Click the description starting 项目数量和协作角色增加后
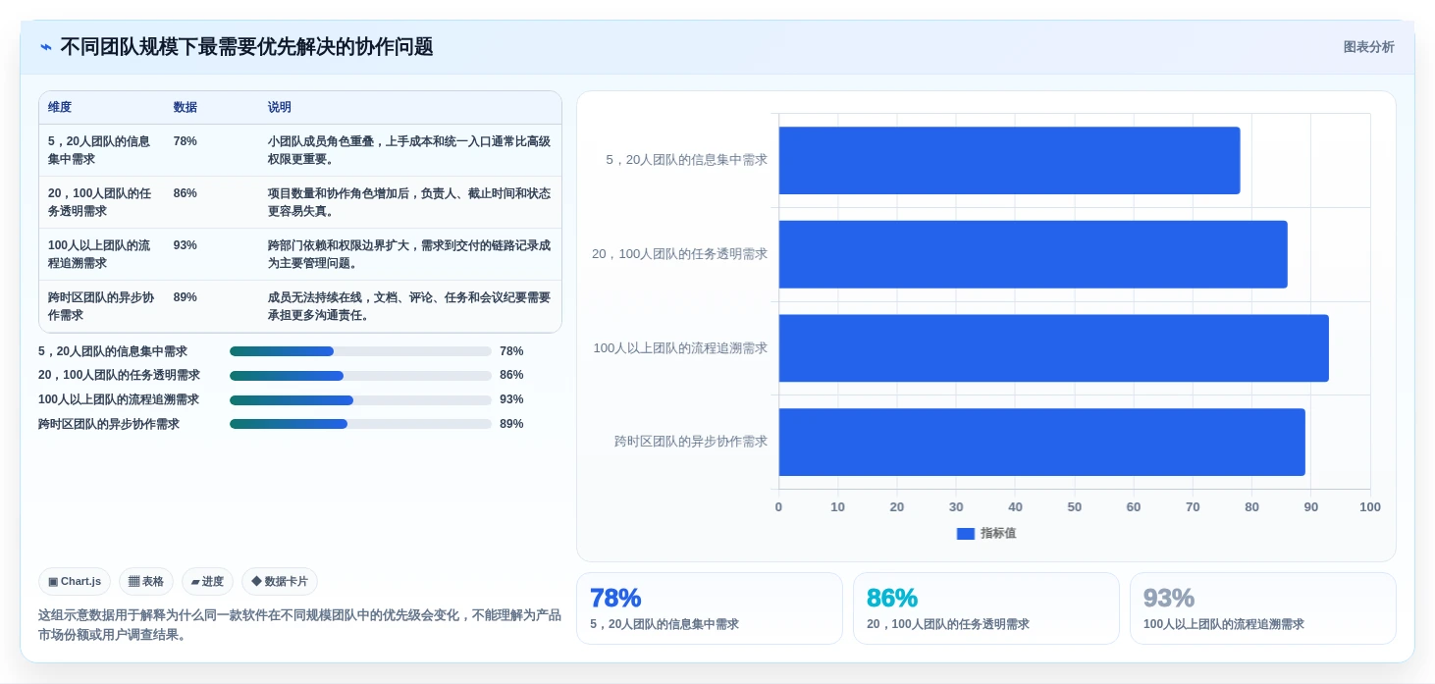 point(409,202)
